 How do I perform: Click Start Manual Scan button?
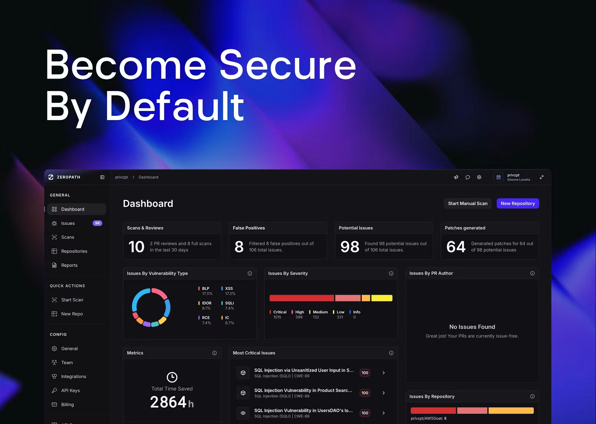tap(468, 203)
